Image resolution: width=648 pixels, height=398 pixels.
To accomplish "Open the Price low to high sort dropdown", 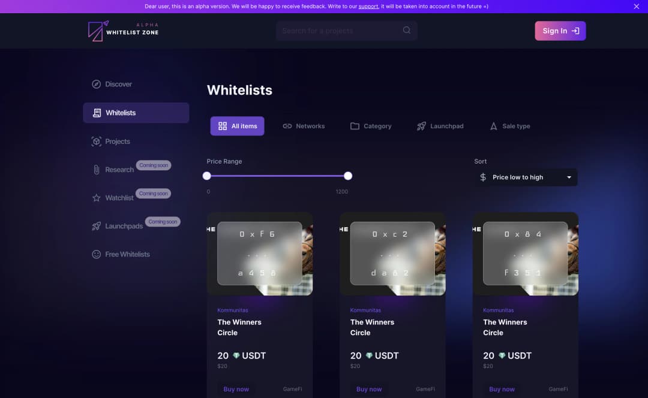I will (x=526, y=177).
